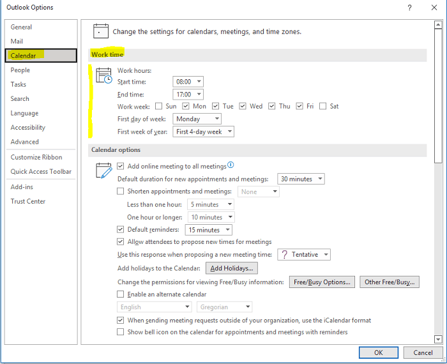Open the End time dropdown
Image resolution: width=447 pixels, height=364 pixels.
tap(188, 95)
